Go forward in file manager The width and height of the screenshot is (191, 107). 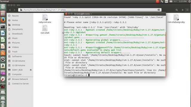[15, 10]
